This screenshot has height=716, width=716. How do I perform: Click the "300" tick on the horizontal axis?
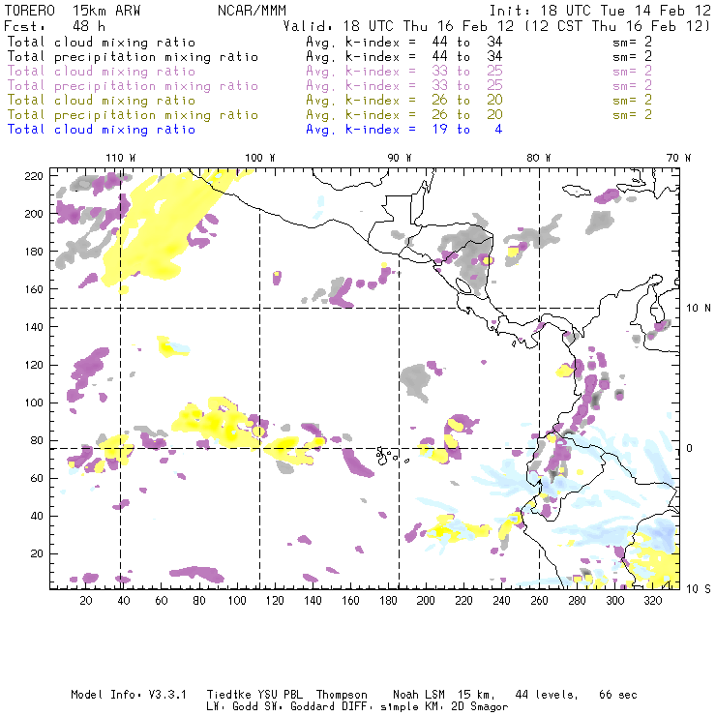[x=615, y=601]
